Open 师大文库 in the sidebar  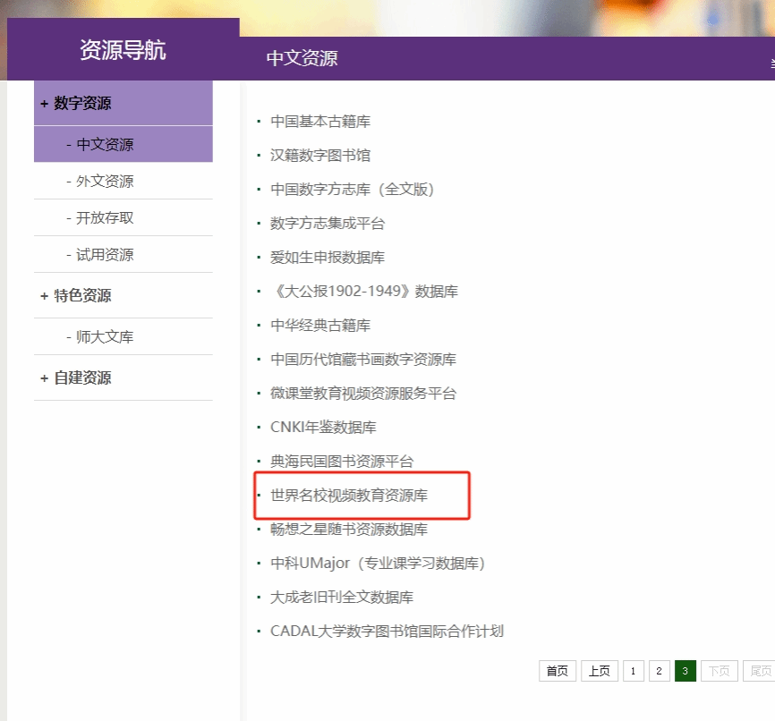(105, 336)
